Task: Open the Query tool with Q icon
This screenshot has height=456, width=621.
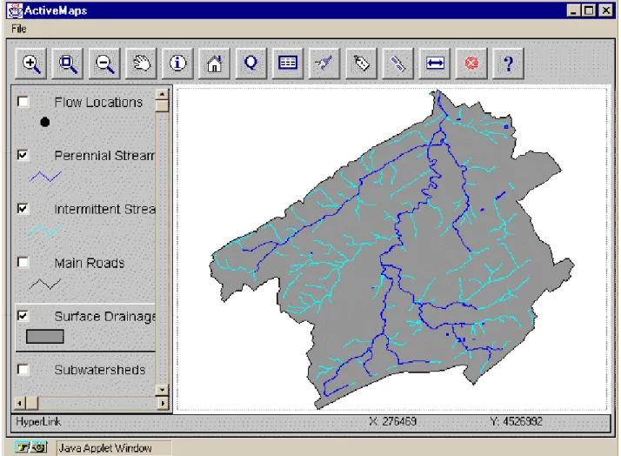Action: (251, 64)
